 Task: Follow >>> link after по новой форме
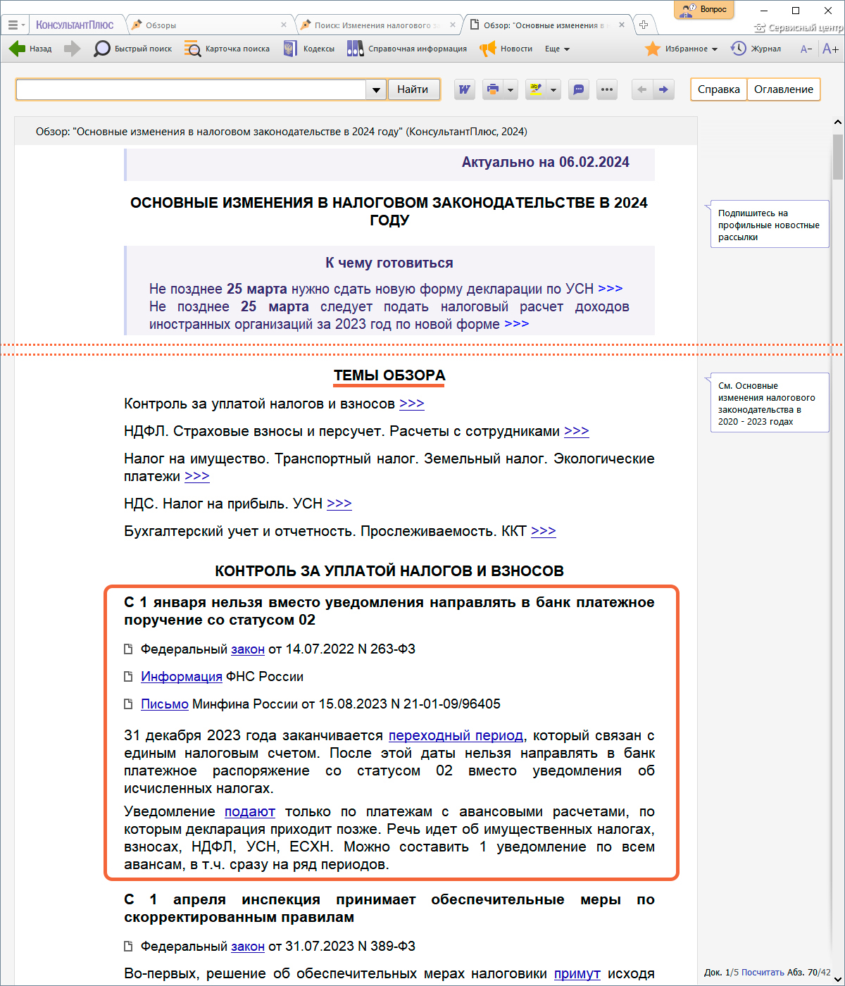517,323
